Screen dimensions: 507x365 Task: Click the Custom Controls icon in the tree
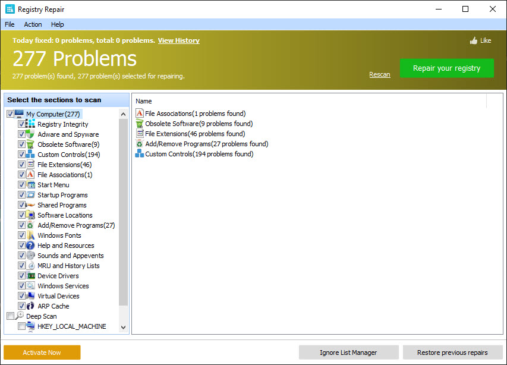[x=30, y=155]
